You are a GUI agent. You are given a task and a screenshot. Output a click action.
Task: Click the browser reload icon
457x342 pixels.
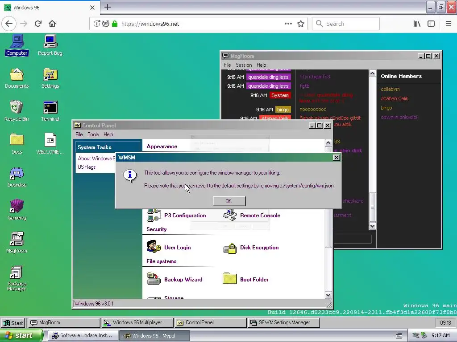pyautogui.click(x=38, y=24)
